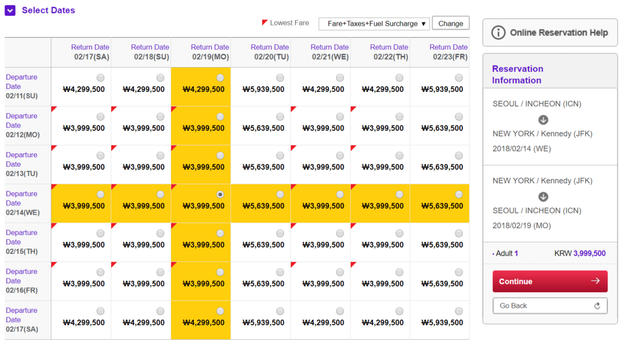Viewport: 624px width, 344px height.
Task: Click down arrow icon below NEW YORK return leg
Action: point(543,197)
